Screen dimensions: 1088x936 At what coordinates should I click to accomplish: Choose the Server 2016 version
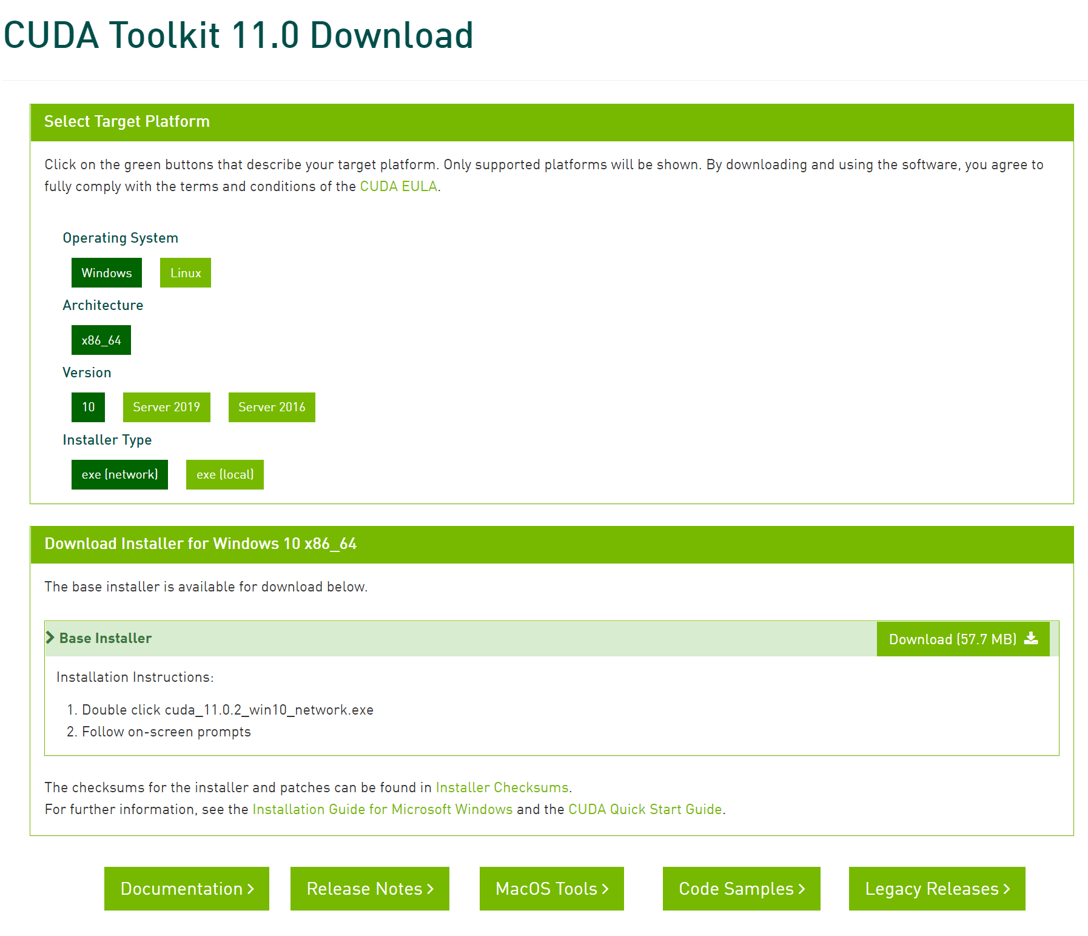[272, 407]
